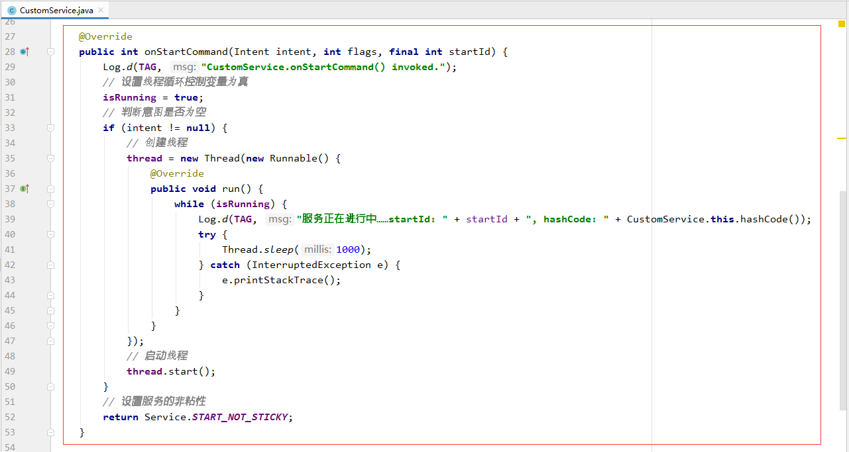Image resolution: width=849 pixels, height=452 pixels.
Task: Click "isRunning = true;" on line 31
Action: pyautogui.click(x=153, y=97)
